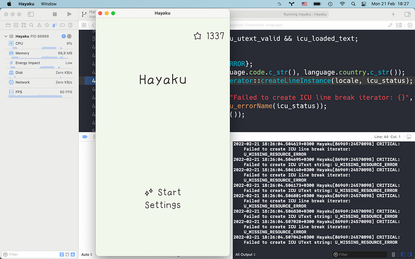The image size is (415, 259).
Task: Click Wi-Fi status icon
Action: click(342, 4)
